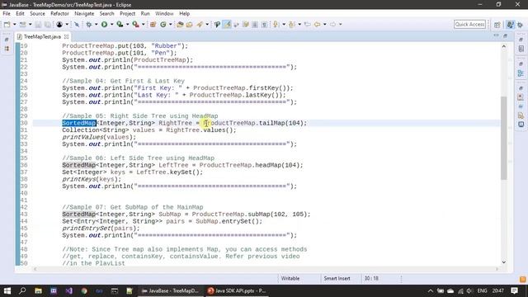528x297 pixels.
Task: Toggle Mark Occurrences highlighter button
Action: coord(227,25)
